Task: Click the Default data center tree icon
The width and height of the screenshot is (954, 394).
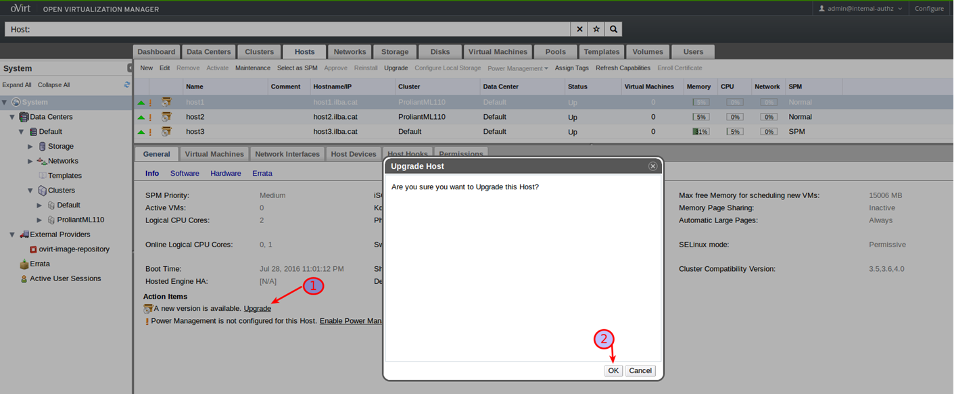Action: [x=33, y=132]
